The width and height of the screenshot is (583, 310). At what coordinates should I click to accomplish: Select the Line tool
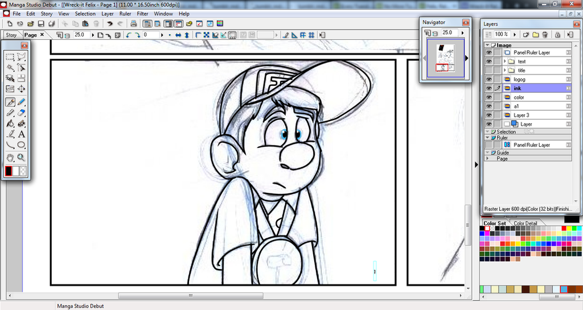[10, 145]
